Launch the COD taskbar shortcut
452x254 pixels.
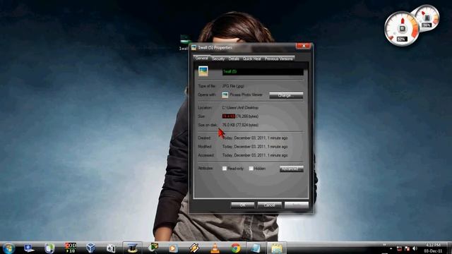click(x=71, y=248)
